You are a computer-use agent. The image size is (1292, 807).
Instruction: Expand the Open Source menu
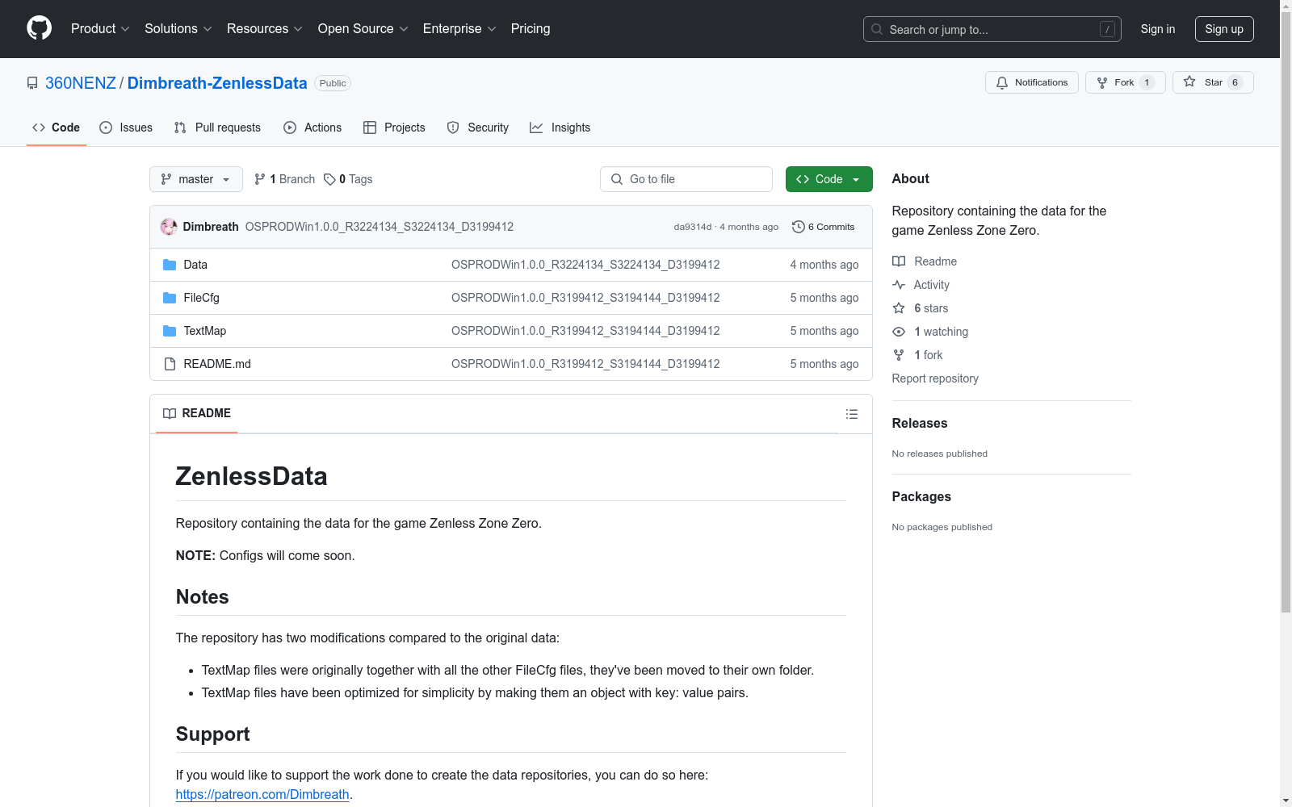(363, 29)
